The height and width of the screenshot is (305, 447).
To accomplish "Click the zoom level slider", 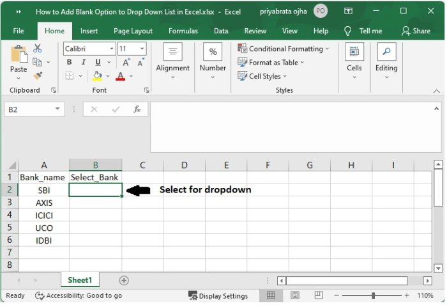I will coord(374,295).
